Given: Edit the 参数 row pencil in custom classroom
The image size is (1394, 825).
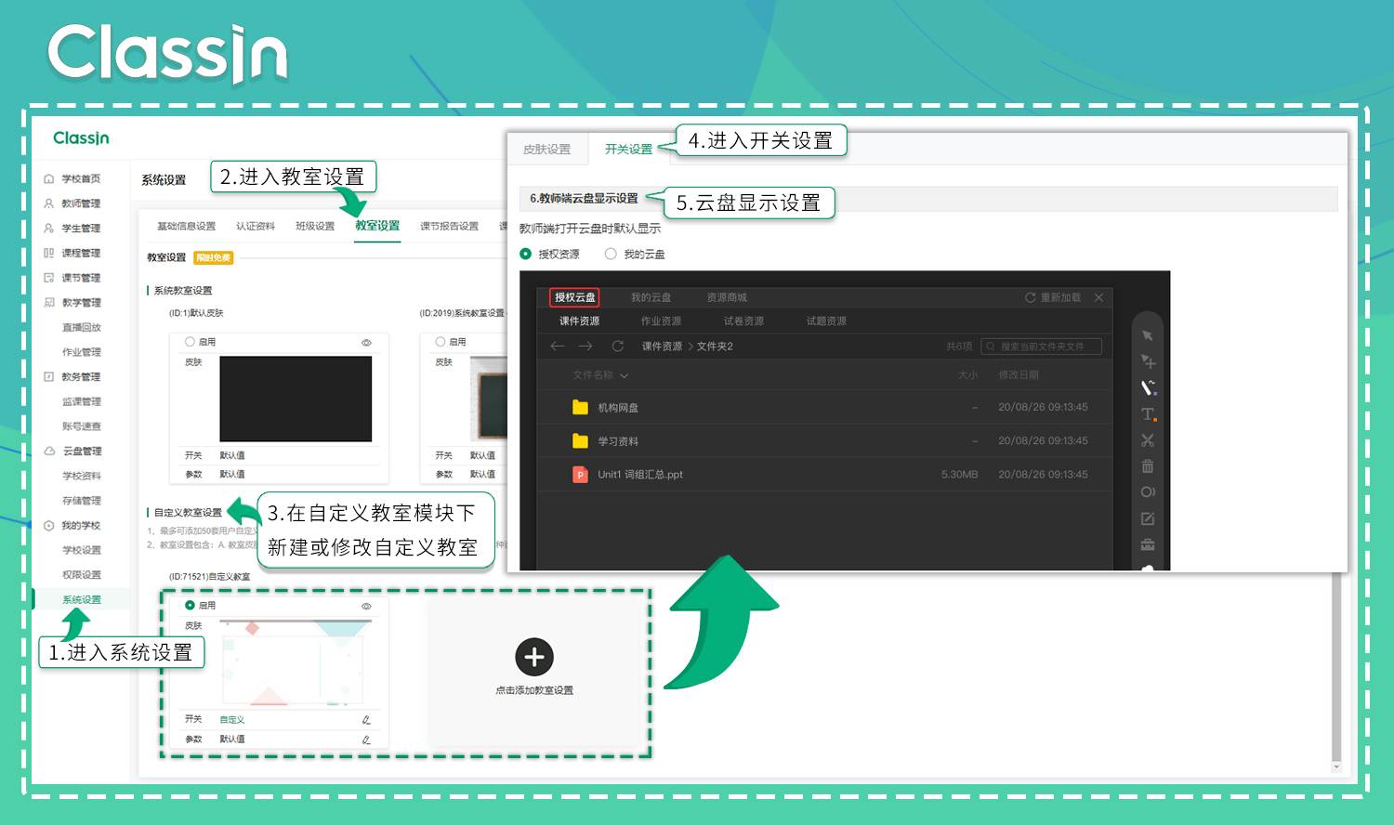Looking at the screenshot, I should 366,740.
